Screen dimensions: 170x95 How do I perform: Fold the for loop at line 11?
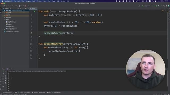tap(38, 47)
